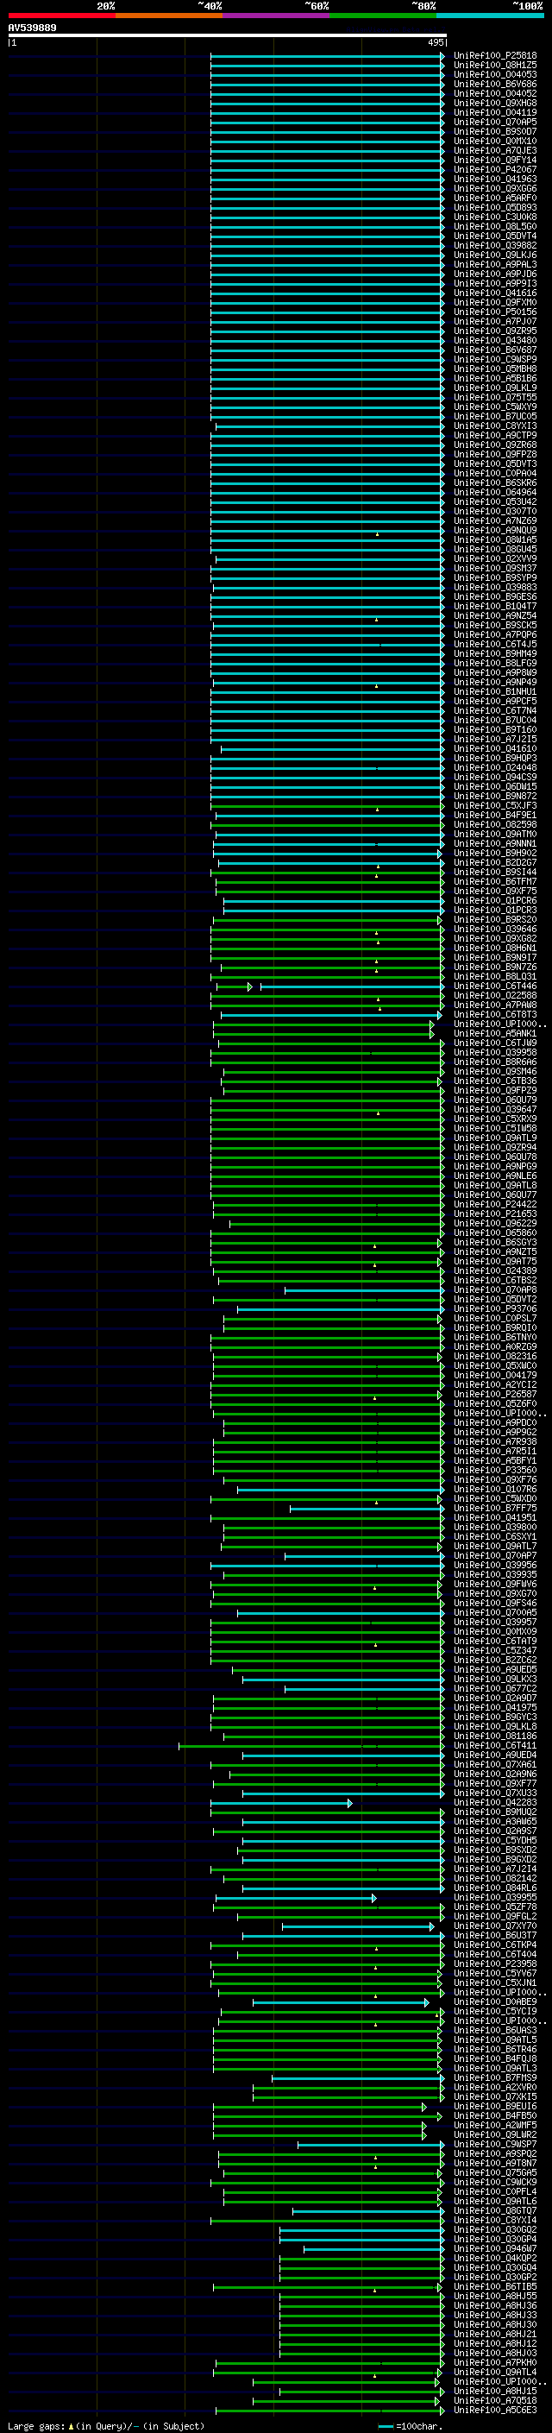Select hit label UniRef100_A5ANK1

tap(495, 1033)
